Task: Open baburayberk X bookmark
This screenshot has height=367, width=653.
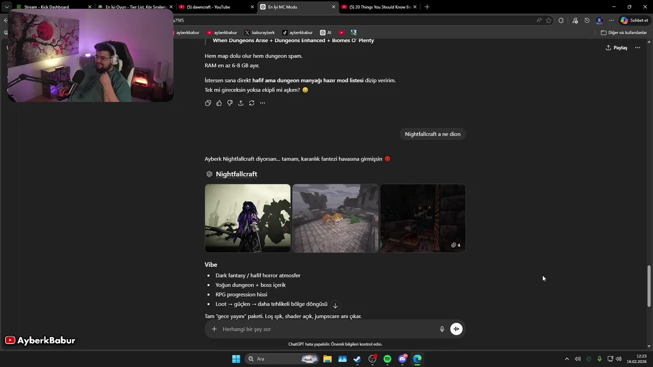Action: [x=260, y=33]
